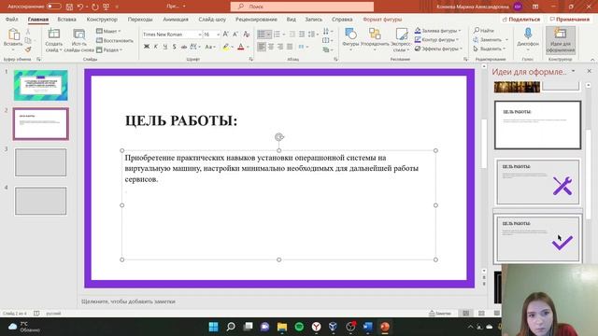
Task: Expand the Эффекты фигуры (Shape Effects) dropdown
Action: coord(438,49)
